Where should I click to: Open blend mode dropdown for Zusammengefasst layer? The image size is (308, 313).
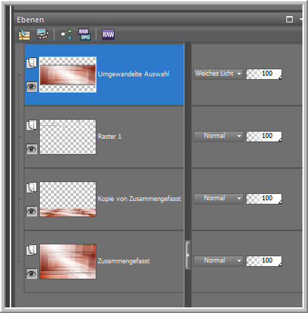pyautogui.click(x=218, y=260)
